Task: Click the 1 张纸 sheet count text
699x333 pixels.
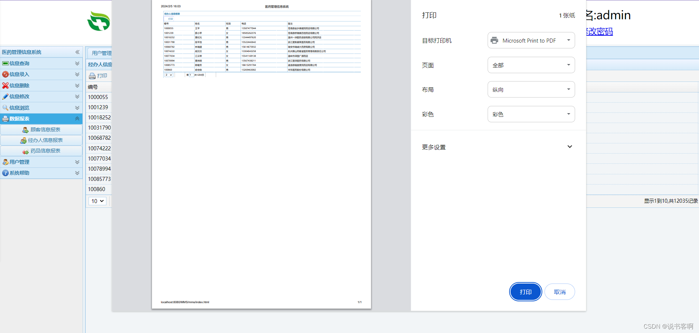Action: pyautogui.click(x=567, y=15)
